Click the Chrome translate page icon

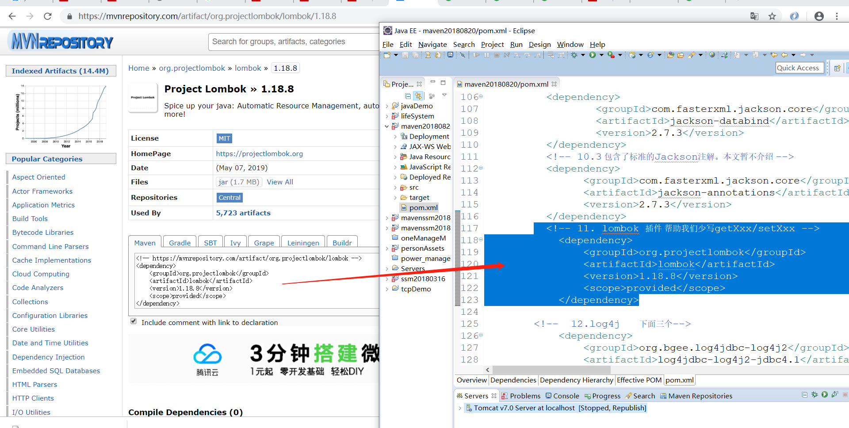[x=754, y=16]
